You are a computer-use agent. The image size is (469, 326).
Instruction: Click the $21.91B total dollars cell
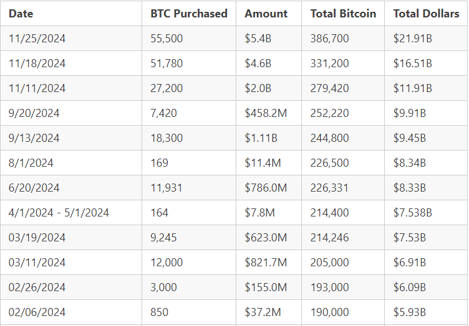(412, 39)
